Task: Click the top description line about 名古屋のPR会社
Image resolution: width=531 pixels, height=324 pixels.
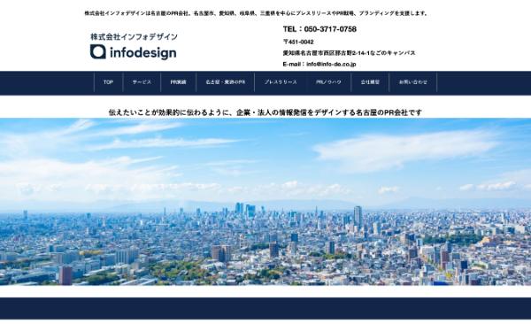Action: click(x=257, y=13)
